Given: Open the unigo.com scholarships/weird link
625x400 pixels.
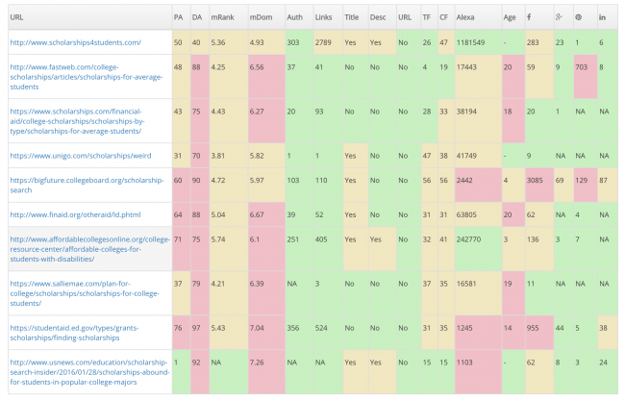Looking at the screenshot, I should click(x=81, y=156).
